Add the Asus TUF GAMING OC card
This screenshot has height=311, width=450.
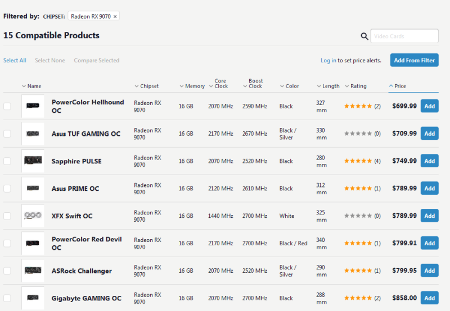pos(429,134)
